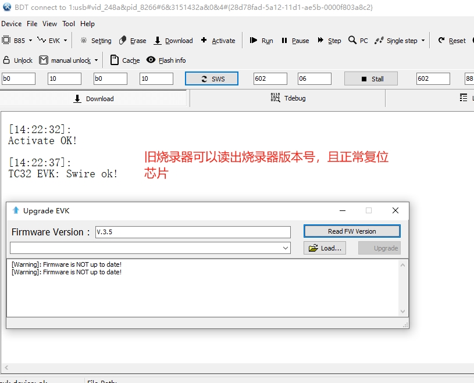Click the first b0 input field
Image resolution: width=474 pixels, height=383 pixels.
(19, 78)
